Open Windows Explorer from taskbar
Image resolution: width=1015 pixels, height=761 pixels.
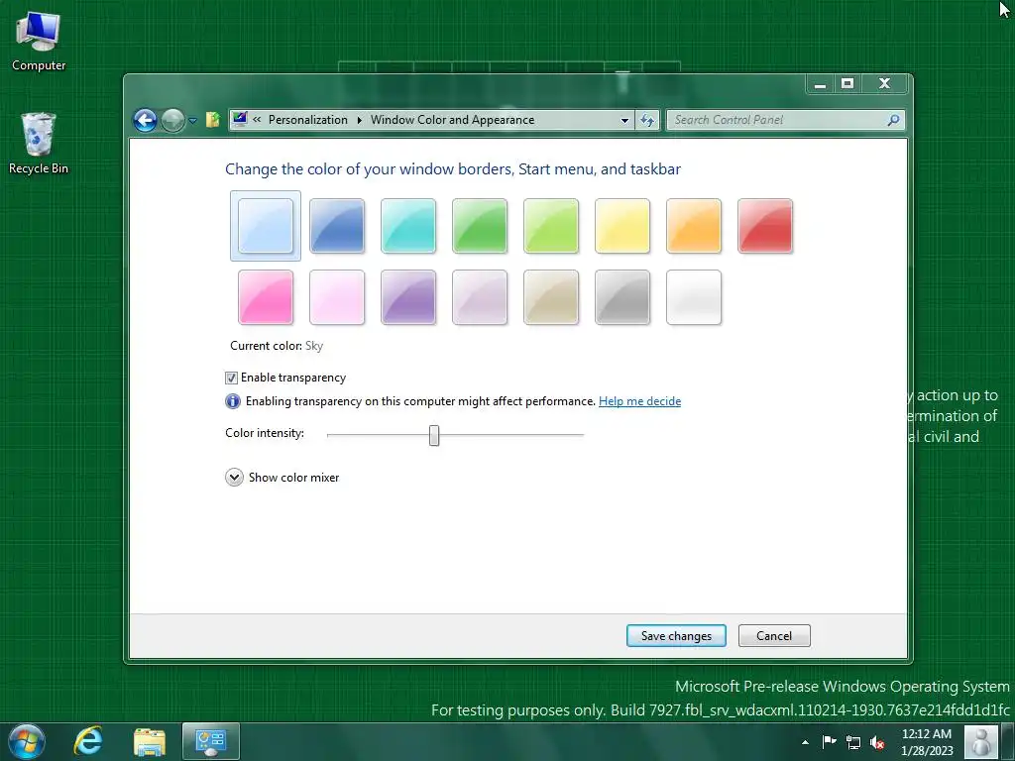tap(150, 742)
